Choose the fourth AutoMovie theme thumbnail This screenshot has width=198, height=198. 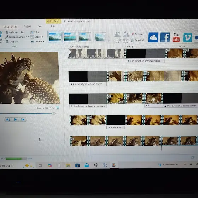pyautogui.click(x=100, y=37)
